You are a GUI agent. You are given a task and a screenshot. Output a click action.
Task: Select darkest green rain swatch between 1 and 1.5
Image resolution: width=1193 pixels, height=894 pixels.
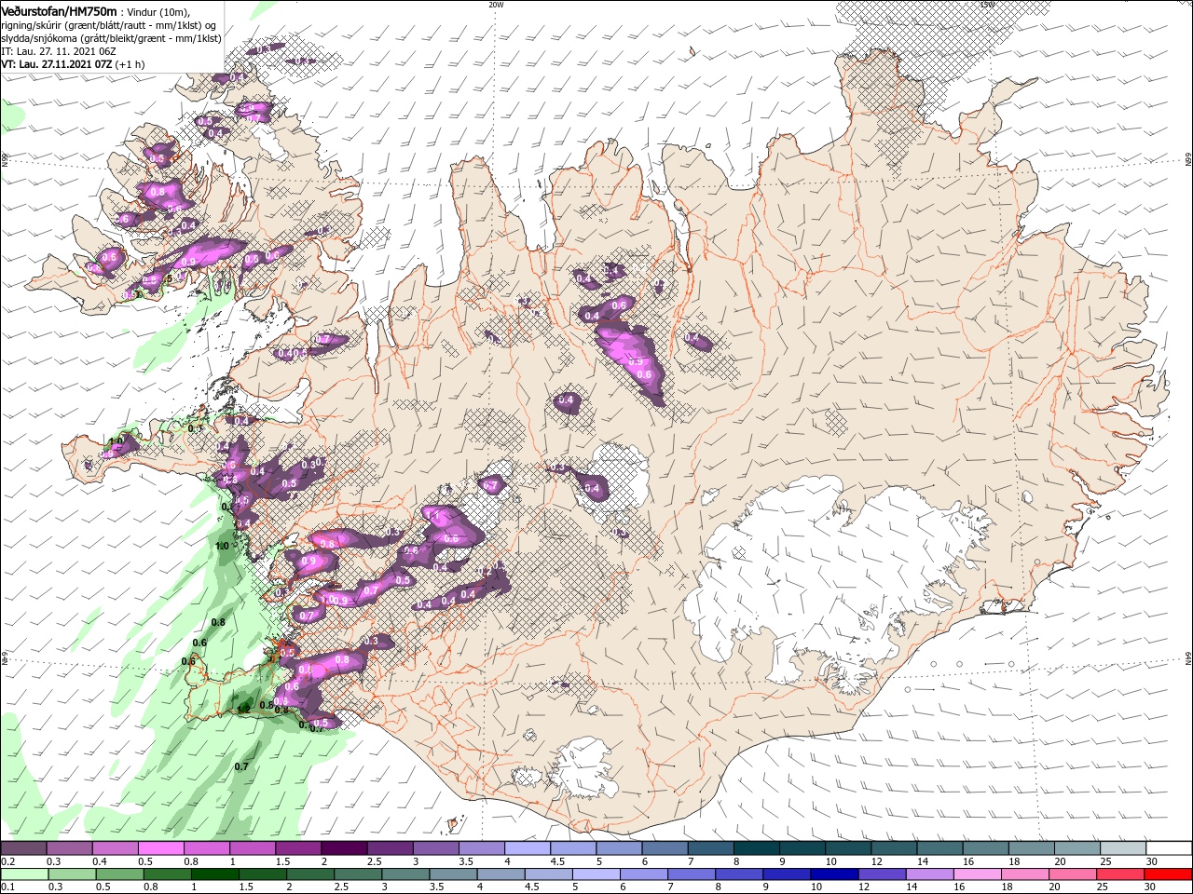click(x=215, y=874)
